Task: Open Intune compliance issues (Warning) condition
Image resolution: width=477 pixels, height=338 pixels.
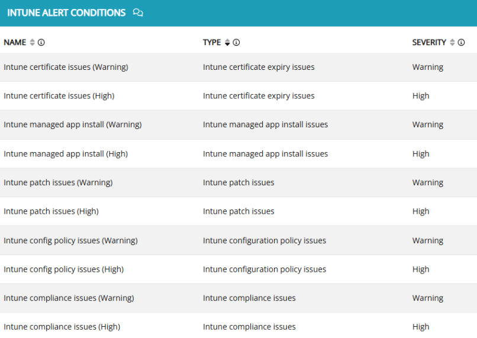Action: click(x=69, y=298)
